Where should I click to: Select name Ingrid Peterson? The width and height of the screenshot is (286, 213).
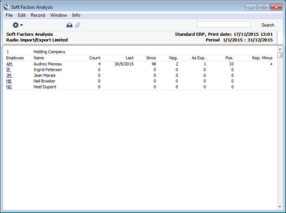pyautogui.click(x=48, y=70)
